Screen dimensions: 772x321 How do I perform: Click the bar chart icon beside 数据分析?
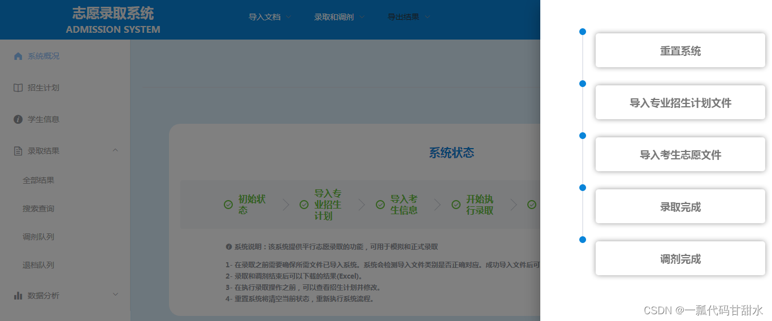point(18,296)
